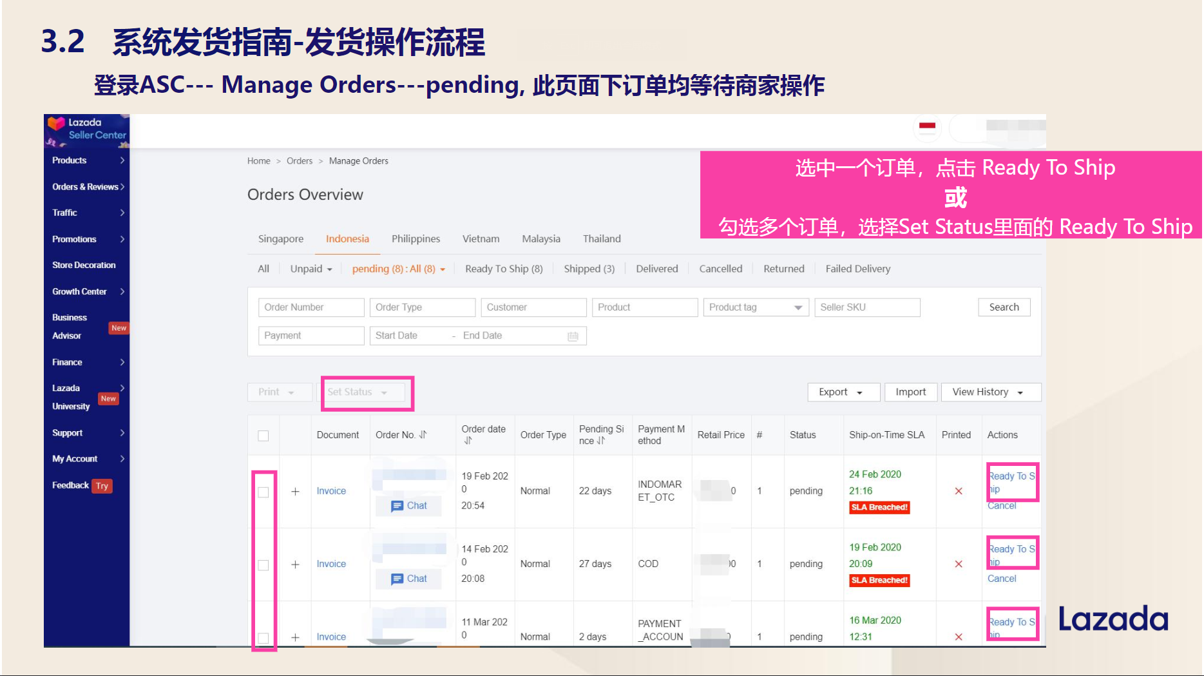Open the calendar icon in the date range
The width and height of the screenshot is (1204, 676).
click(573, 336)
